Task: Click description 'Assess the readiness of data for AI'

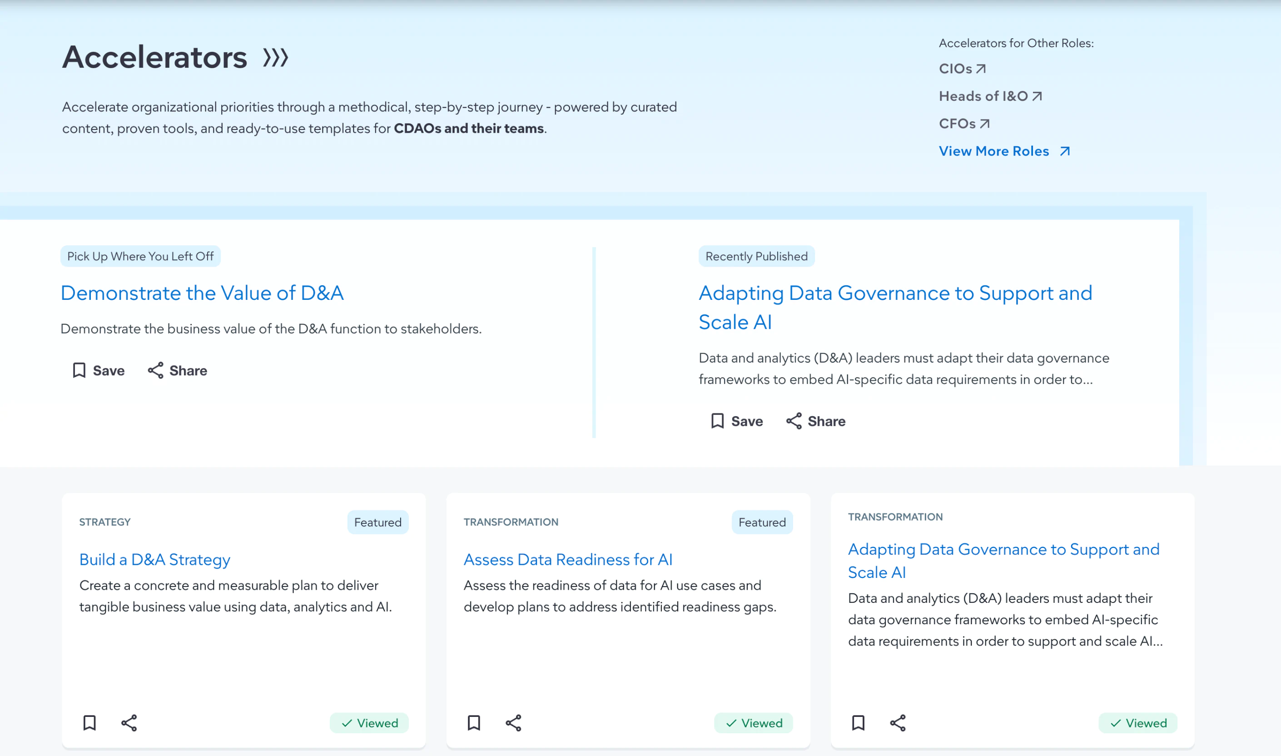Action: (620, 596)
